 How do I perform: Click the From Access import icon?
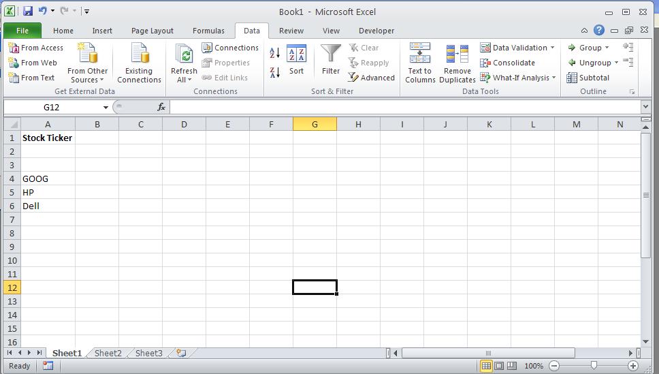click(14, 48)
